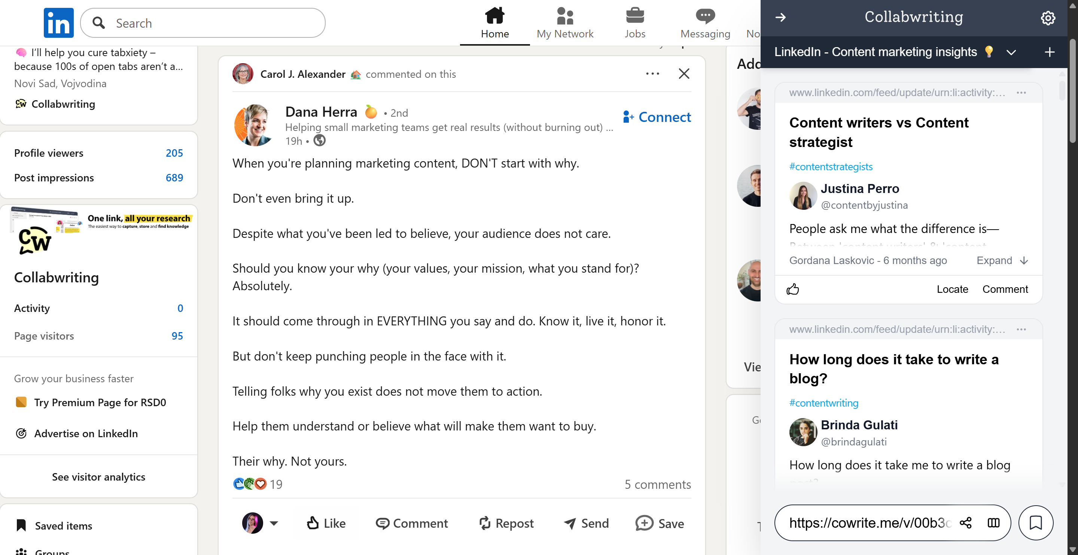The height and width of the screenshot is (555, 1078).
Task: Click the post visibility globe icon
Action: [x=319, y=141]
